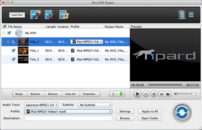Click the Duration column header
202x130 pixels.
(63, 27)
